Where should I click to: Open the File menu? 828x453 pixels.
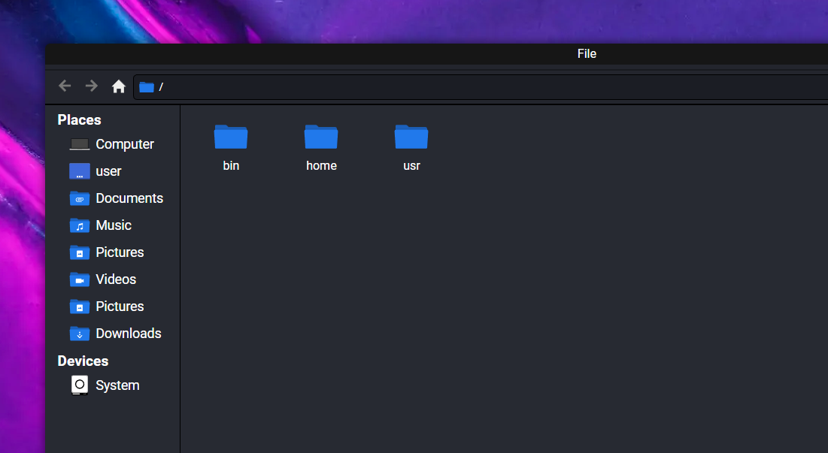[587, 53]
